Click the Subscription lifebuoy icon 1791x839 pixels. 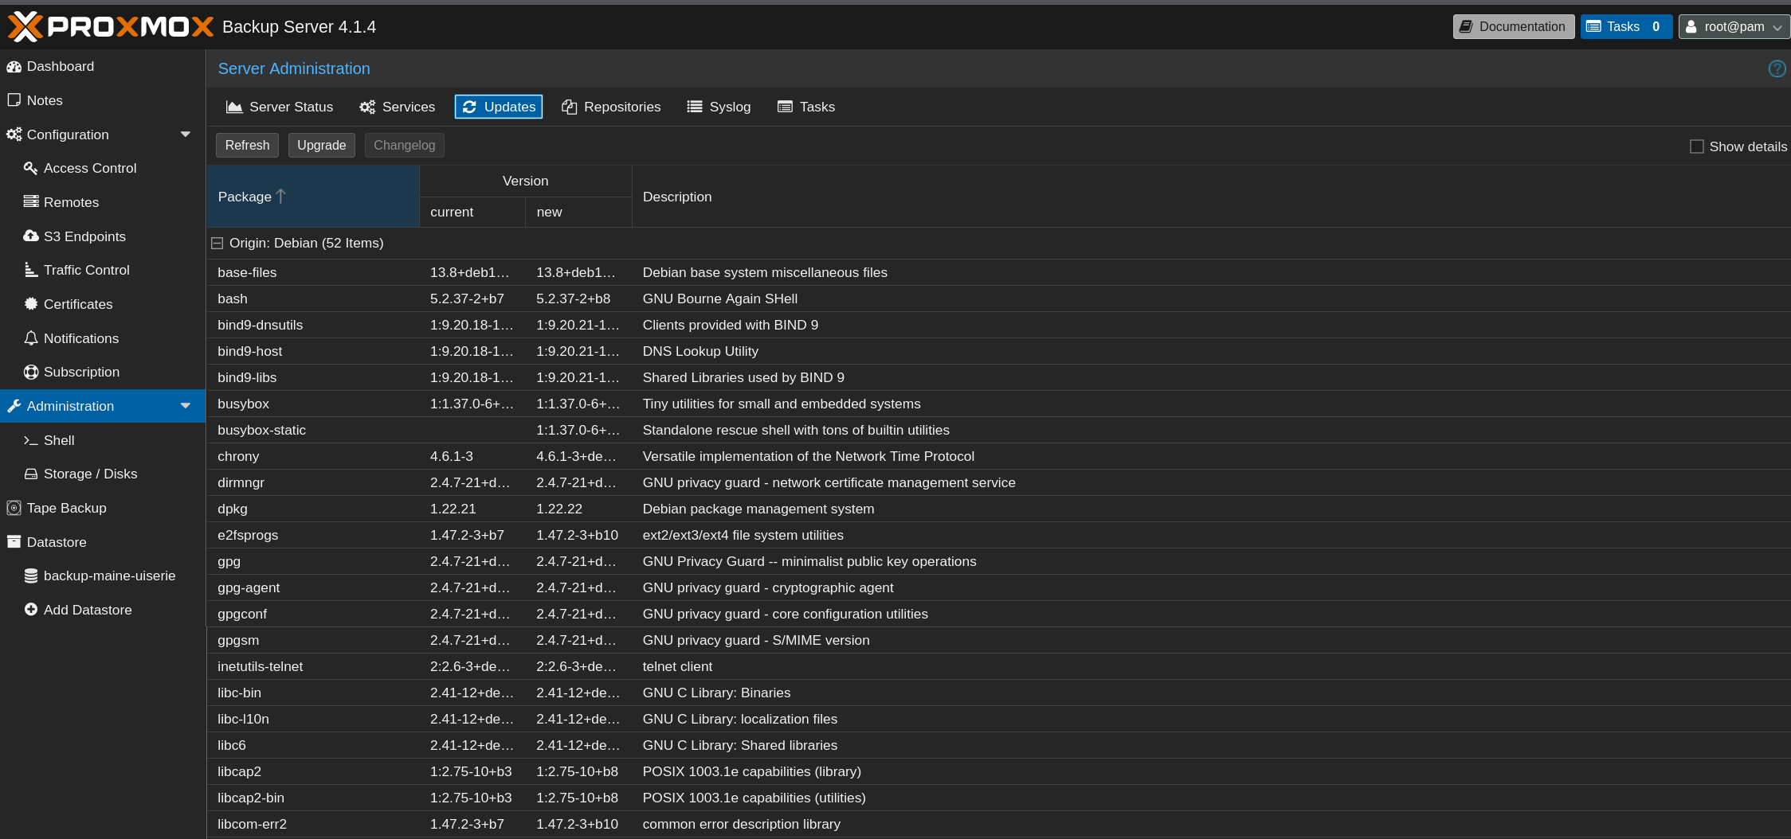pos(31,372)
